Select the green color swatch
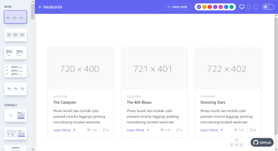Image resolution: width=278 pixels, height=151 pixels. click(x=231, y=7)
